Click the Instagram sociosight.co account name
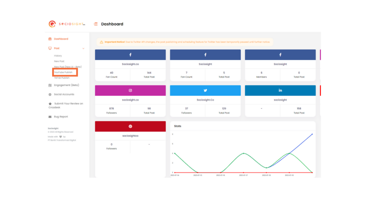The image size is (367, 206). [130, 100]
